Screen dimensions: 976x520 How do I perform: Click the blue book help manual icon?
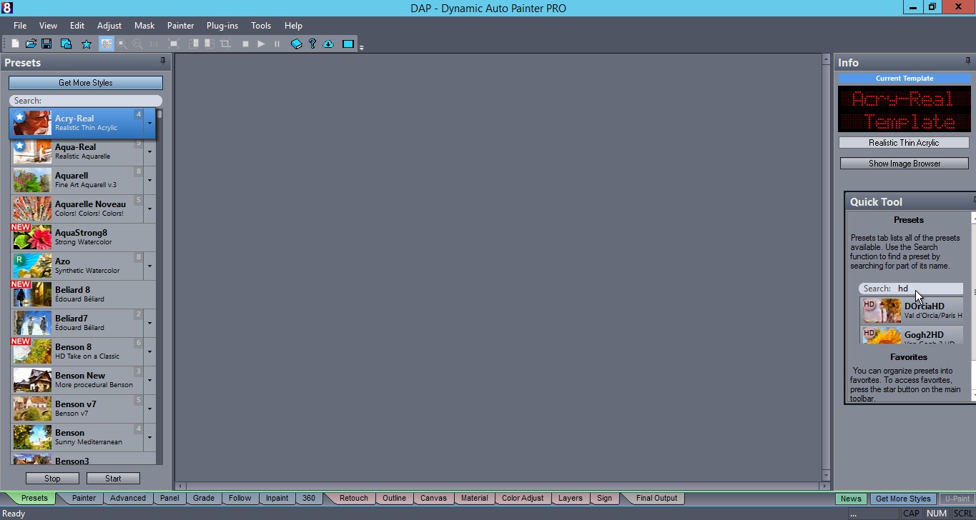[x=296, y=44]
